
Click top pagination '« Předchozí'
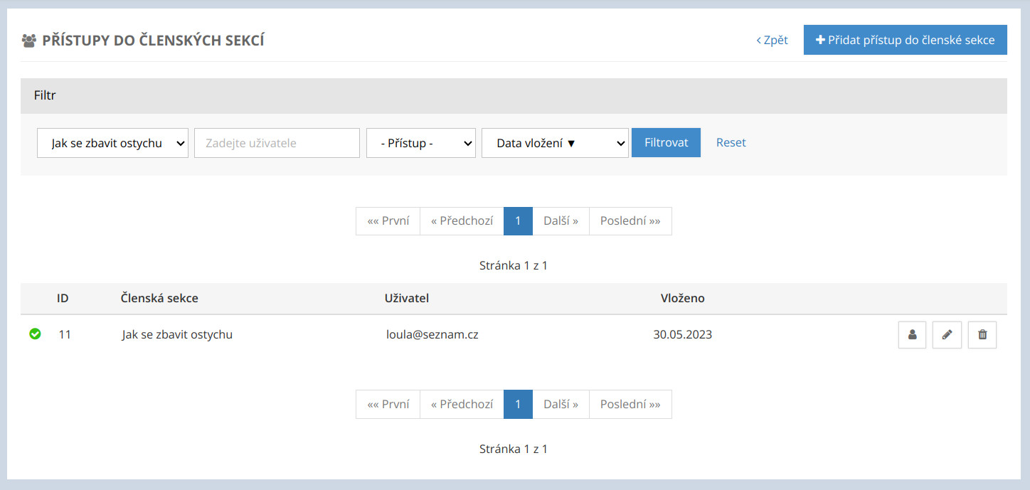pyautogui.click(x=462, y=221)
